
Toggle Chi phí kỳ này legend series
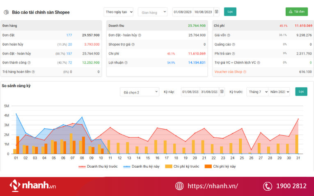click(x=220, y=166)
